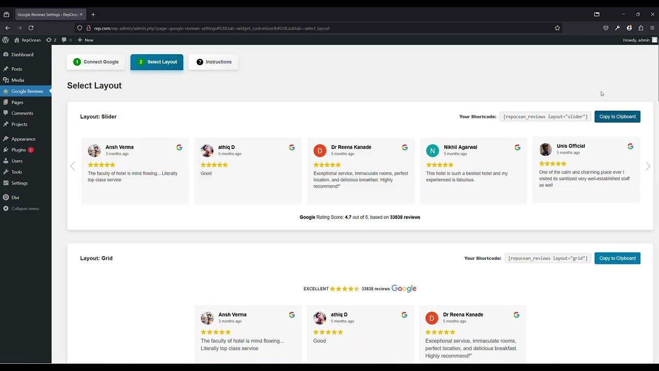Open a new browser tab
The height and width of the screenshot is (371, 659).
[x=93, y=14]
